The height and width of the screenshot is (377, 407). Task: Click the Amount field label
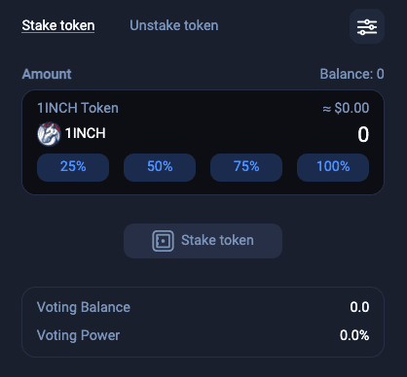(47, 74)
